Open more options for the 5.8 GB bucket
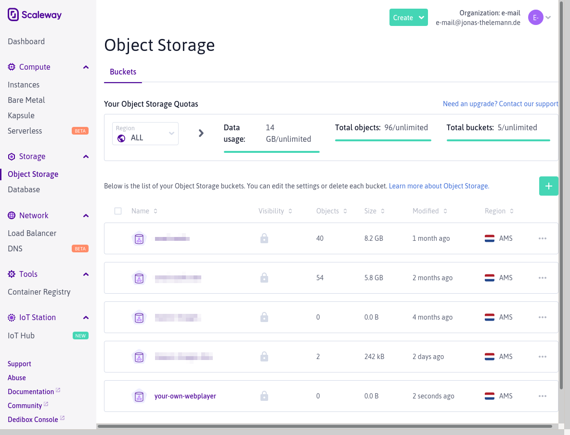The image size is (570, 435). coord(543,278)
